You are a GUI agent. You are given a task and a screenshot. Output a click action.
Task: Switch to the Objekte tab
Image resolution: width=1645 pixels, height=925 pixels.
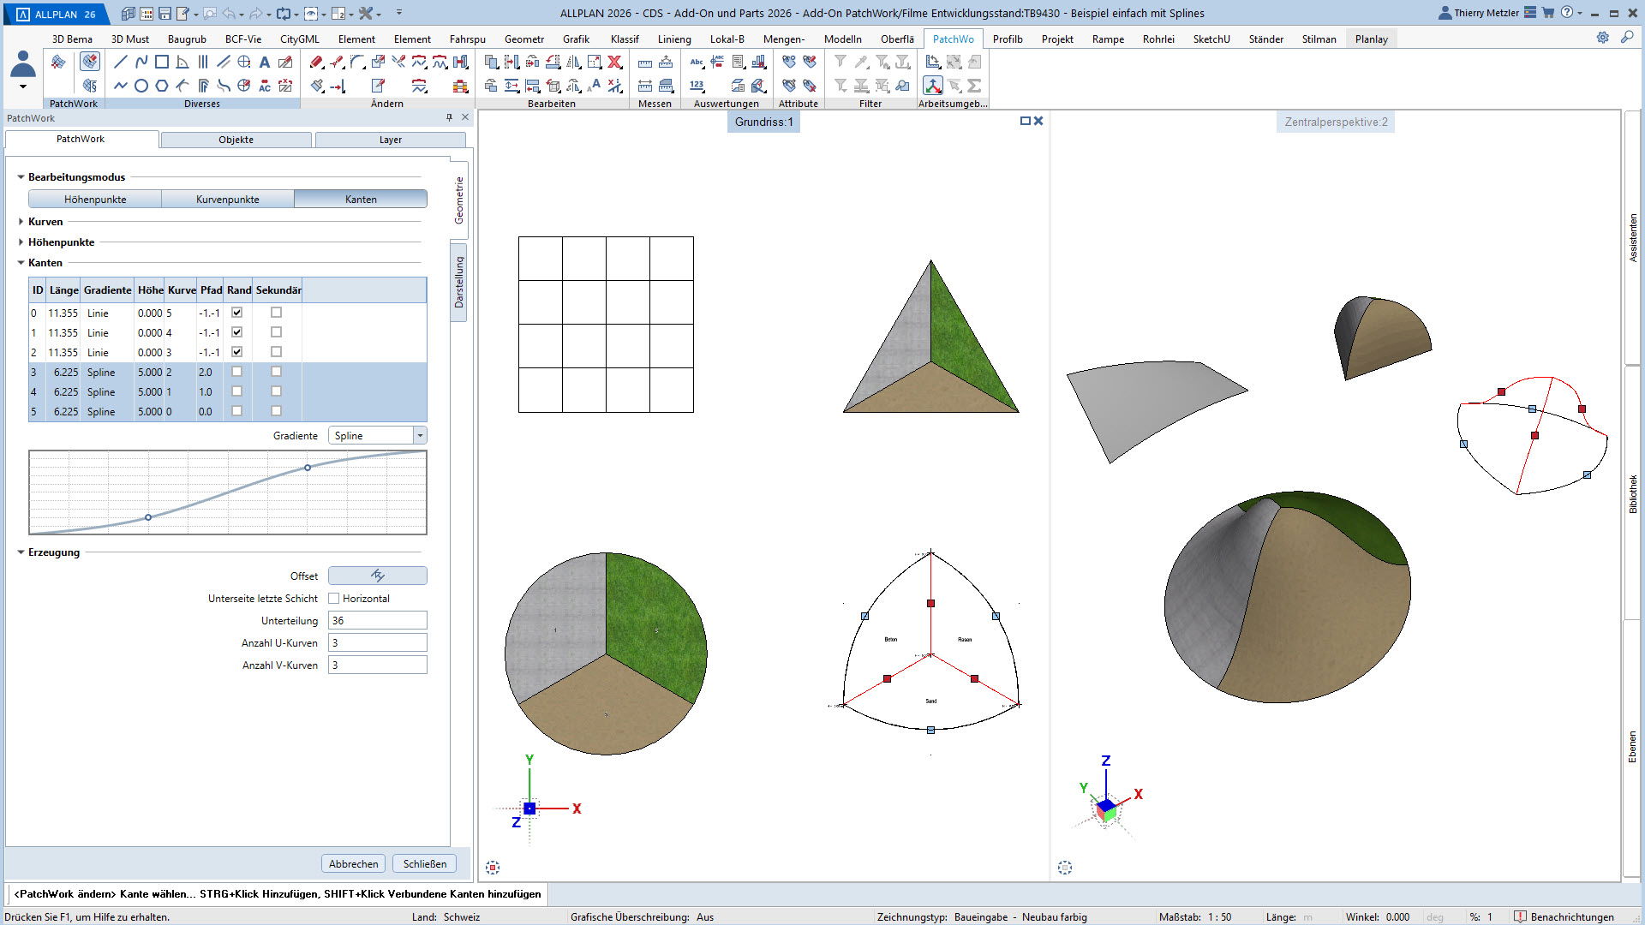(236, 140)
